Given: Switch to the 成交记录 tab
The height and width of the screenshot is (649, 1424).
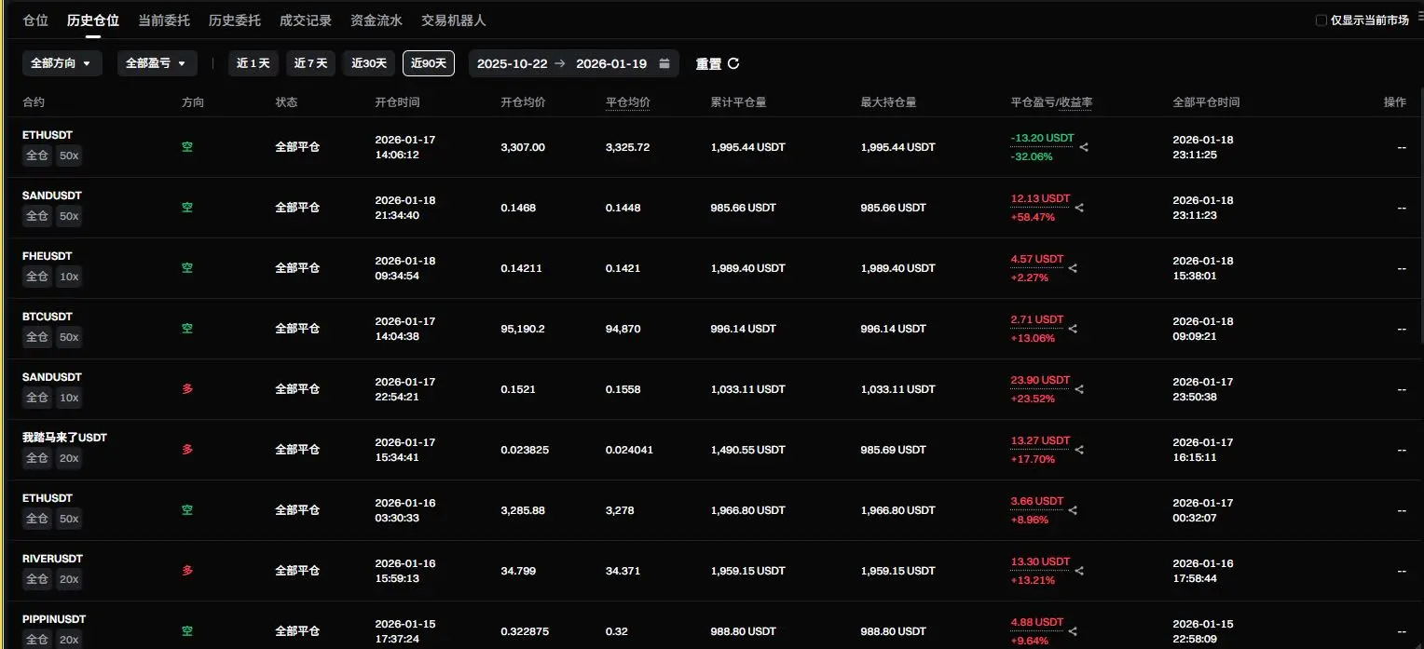Looking at the screenshot, I should (306, 20).
